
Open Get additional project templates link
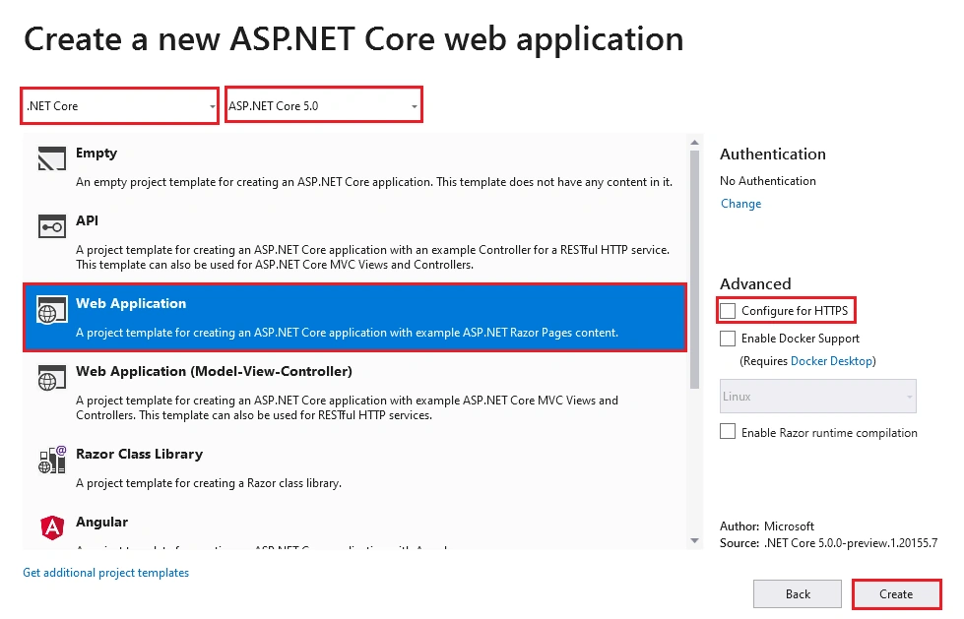click(x=105, y=573)
